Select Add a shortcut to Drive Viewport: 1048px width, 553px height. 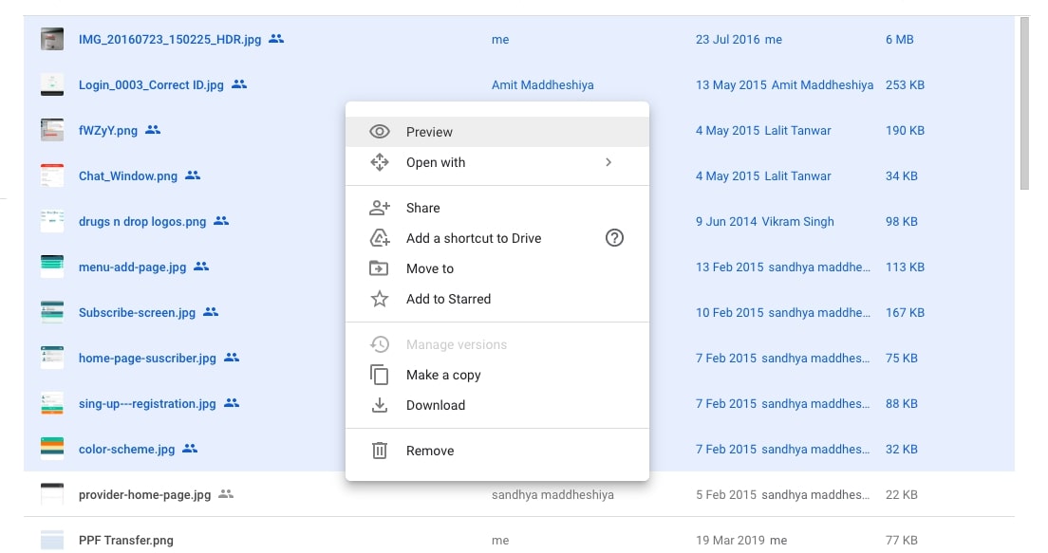click(497, 238)
